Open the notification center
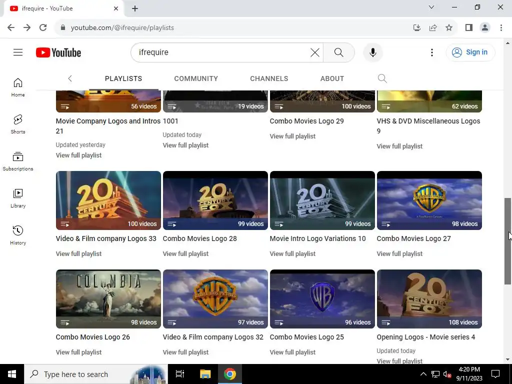This screenshot has height=384, width=512. point(495,374)
